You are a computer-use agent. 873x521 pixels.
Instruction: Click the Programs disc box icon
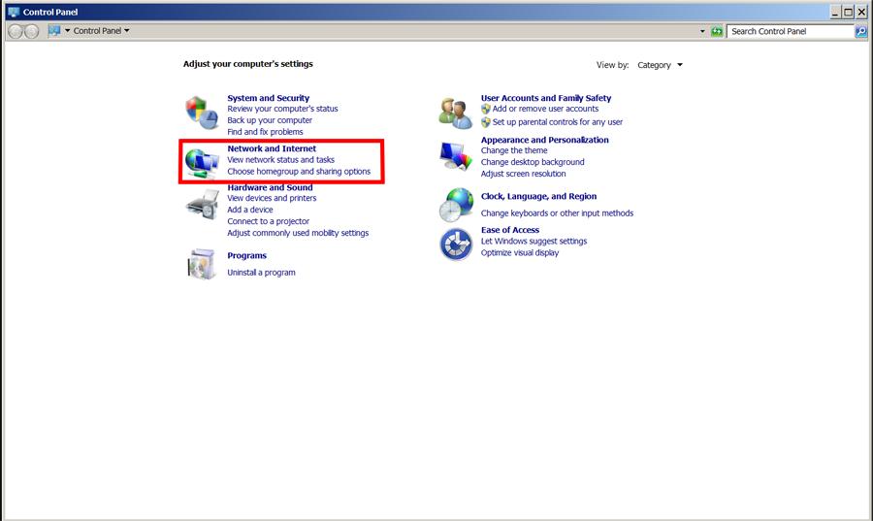202,264
